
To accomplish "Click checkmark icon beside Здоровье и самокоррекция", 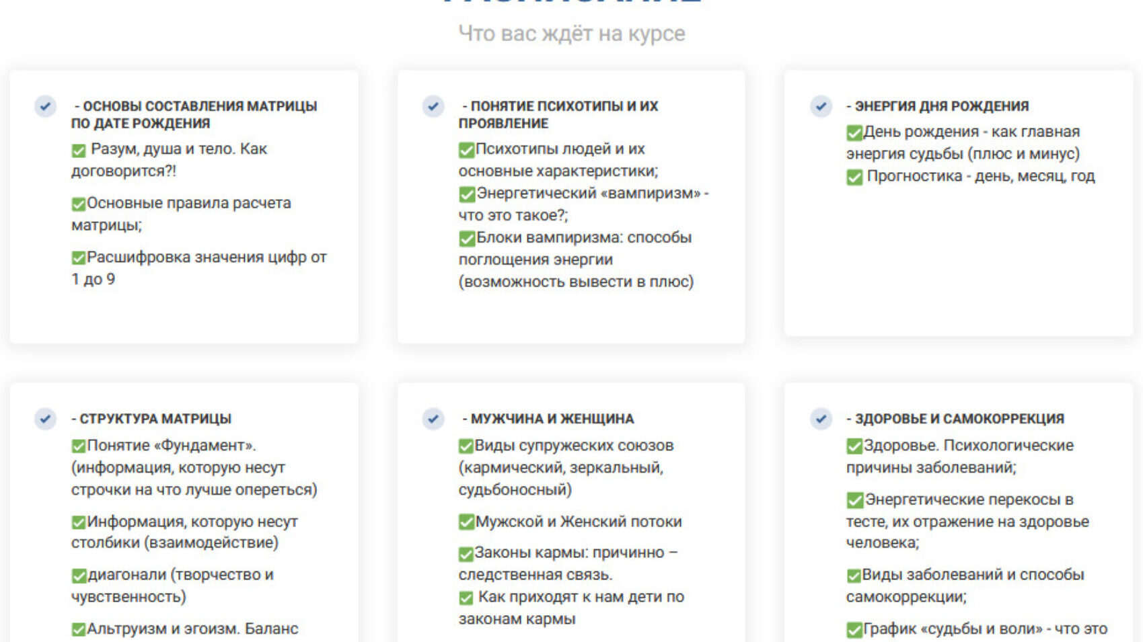I will coord(821,419).
